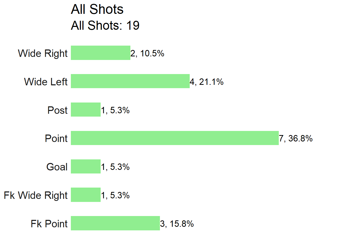
Task: Click the '3, 15.8%' value label
Action: coord(177,224)
